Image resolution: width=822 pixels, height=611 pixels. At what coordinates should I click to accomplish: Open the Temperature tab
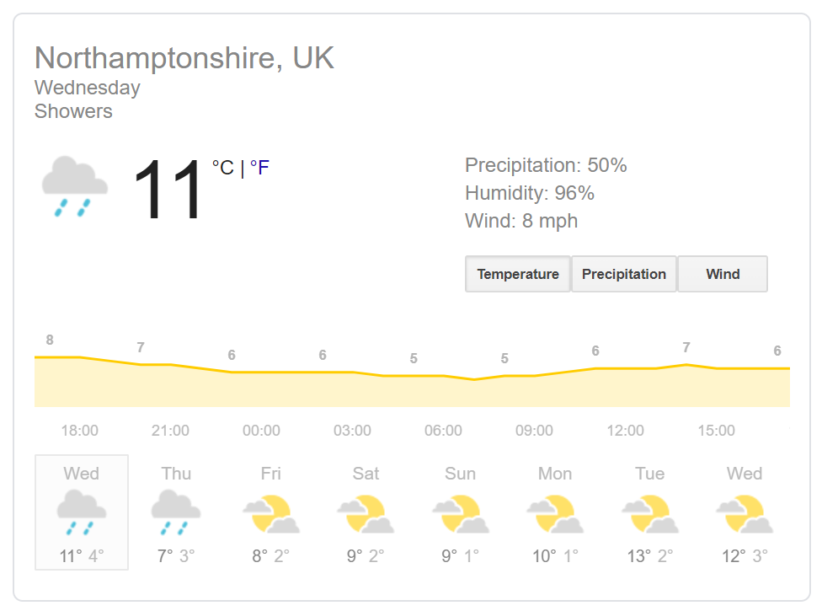[518, 274]
